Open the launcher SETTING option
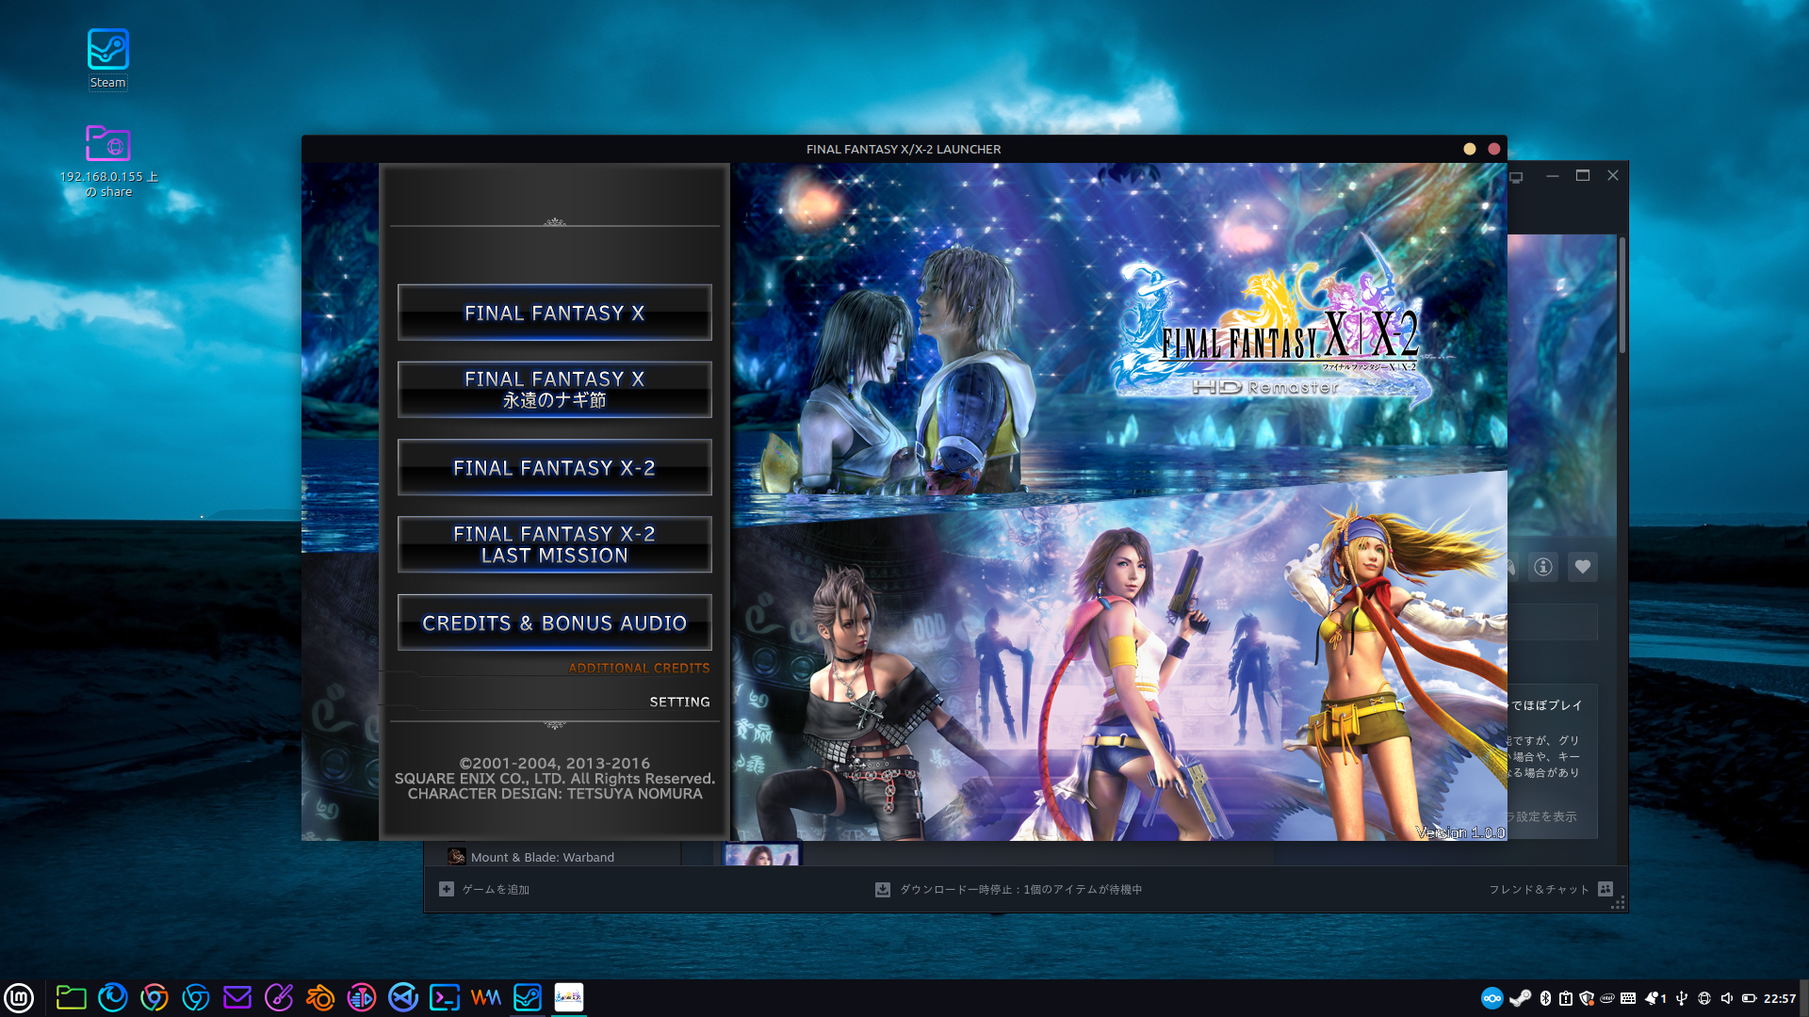Image resolution: width=1809 pixels, height=1017 pixels. coord(679,702)
